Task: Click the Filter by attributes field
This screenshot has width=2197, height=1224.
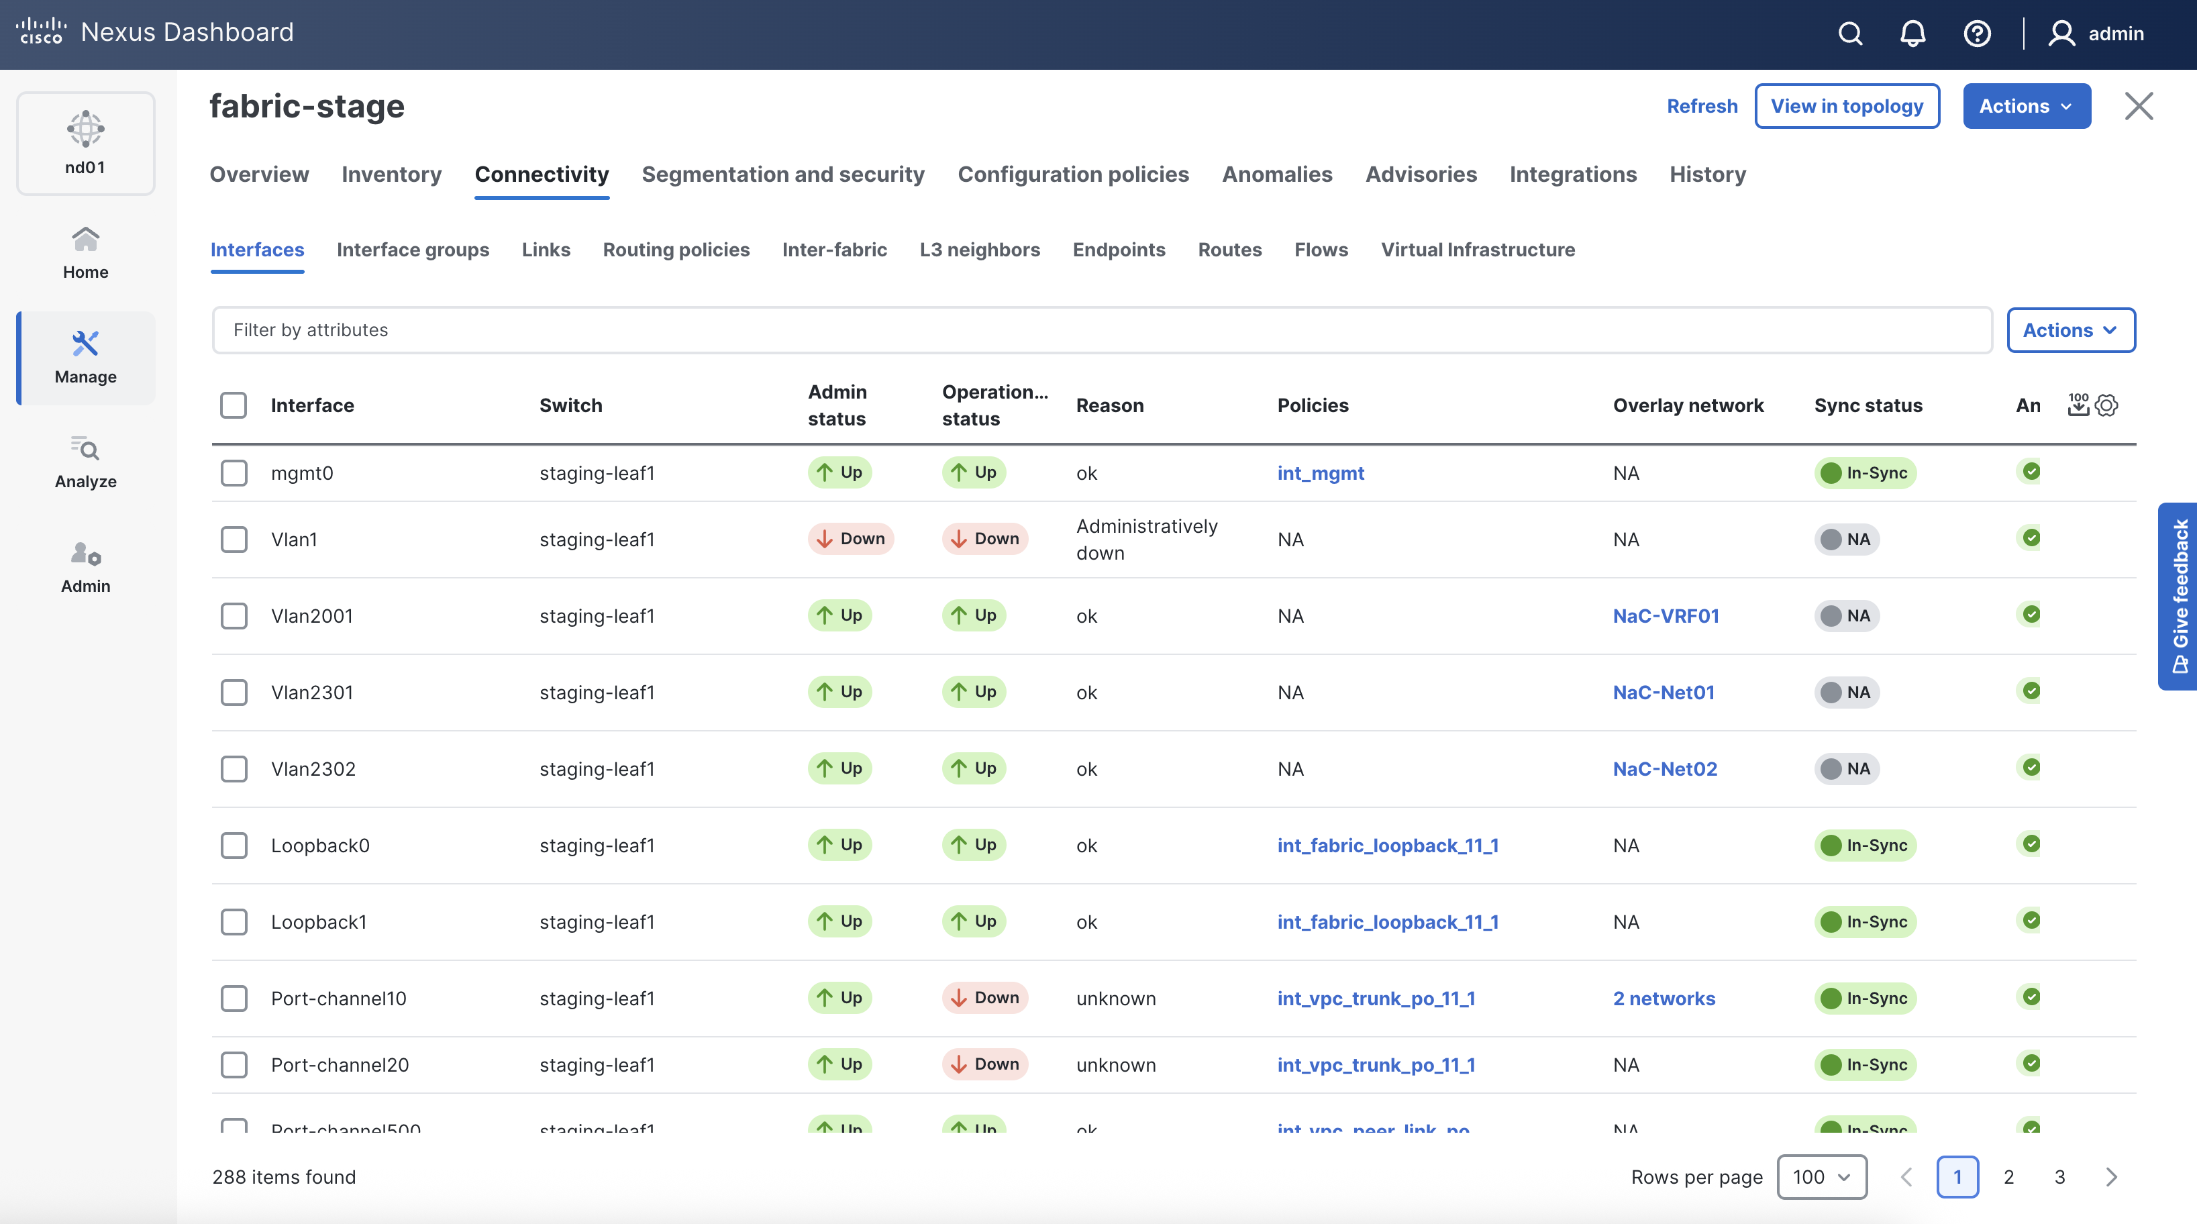Action: point(1101,330)
